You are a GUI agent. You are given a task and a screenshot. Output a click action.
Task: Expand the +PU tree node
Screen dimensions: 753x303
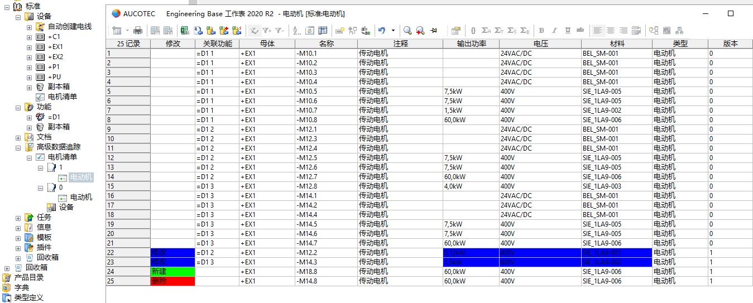(x=29, y=77)
